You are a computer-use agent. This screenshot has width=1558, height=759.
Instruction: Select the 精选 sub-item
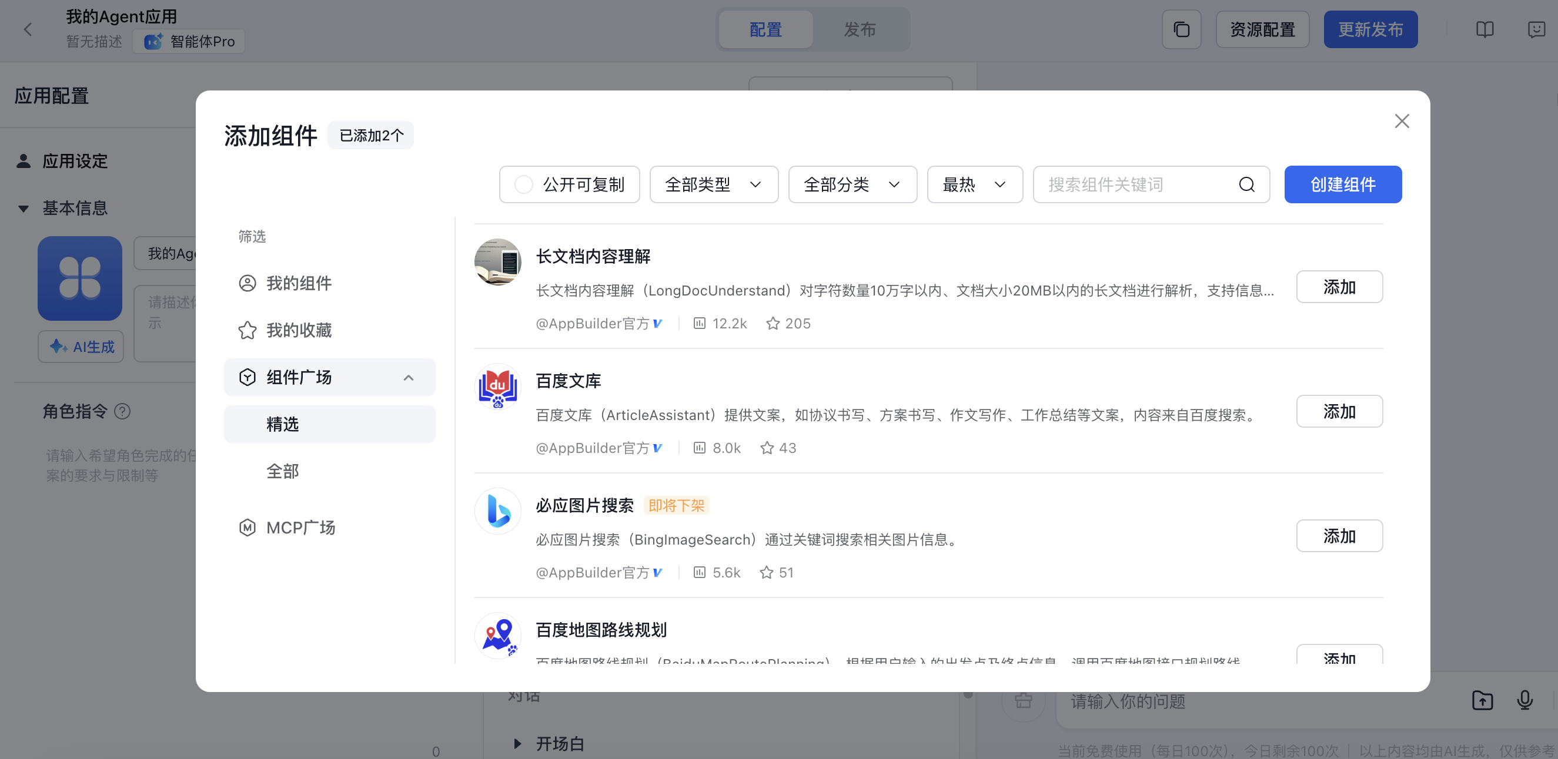click(x=330, y=424)
